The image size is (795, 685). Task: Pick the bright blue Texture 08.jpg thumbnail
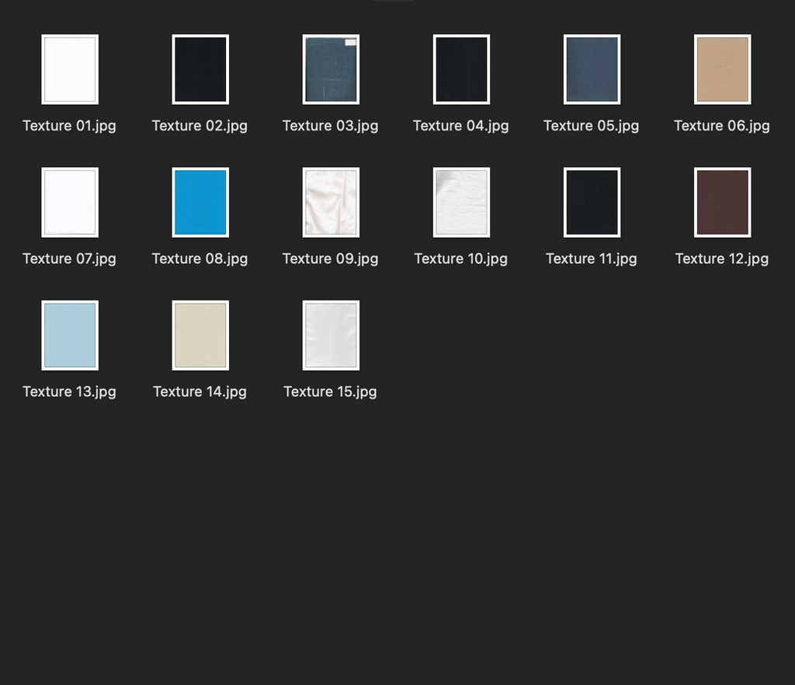[x=200, y=202]
